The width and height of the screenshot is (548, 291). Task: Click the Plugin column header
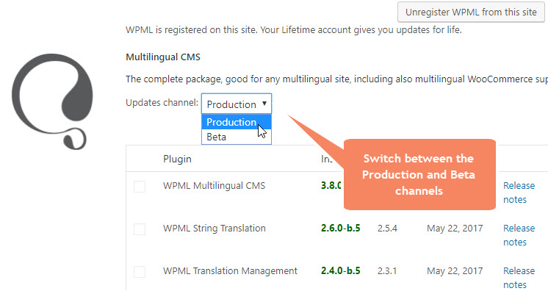pos(177,159)
